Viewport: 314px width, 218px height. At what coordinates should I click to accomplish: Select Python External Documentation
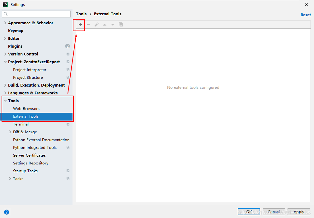41,140
